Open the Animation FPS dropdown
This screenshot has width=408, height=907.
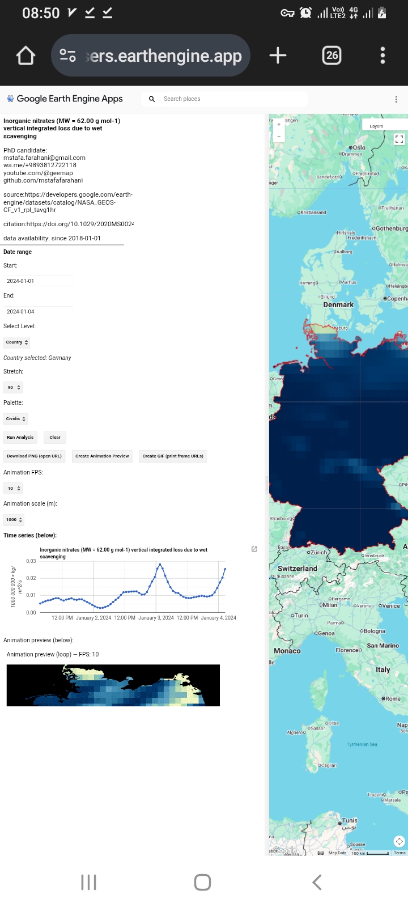click(x=13, y=488)
